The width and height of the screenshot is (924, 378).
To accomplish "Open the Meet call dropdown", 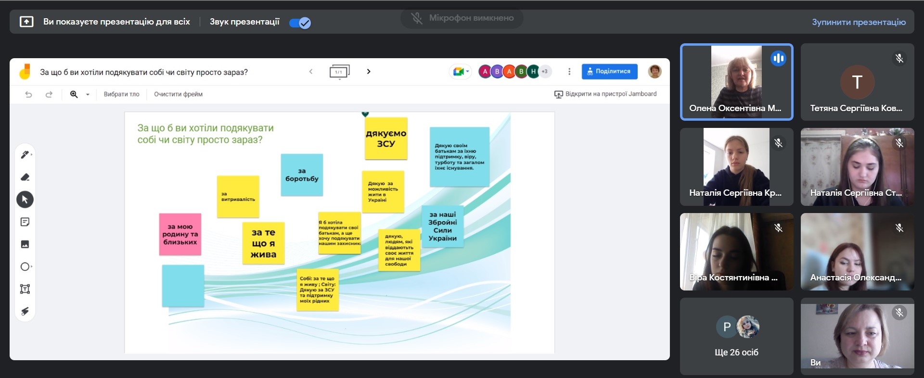I will click(x=461, y=72).
